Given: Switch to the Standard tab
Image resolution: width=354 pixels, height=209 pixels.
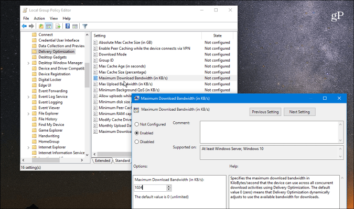Looking at the screenshot, I should [x=122, y=160].
